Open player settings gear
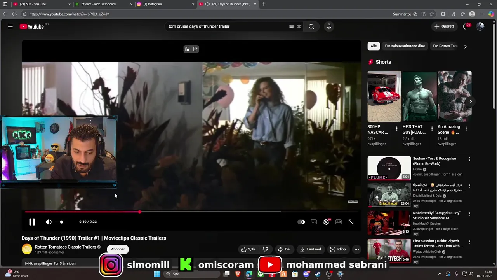Viewport: 497px width, 280px height. tap(326, 222)
